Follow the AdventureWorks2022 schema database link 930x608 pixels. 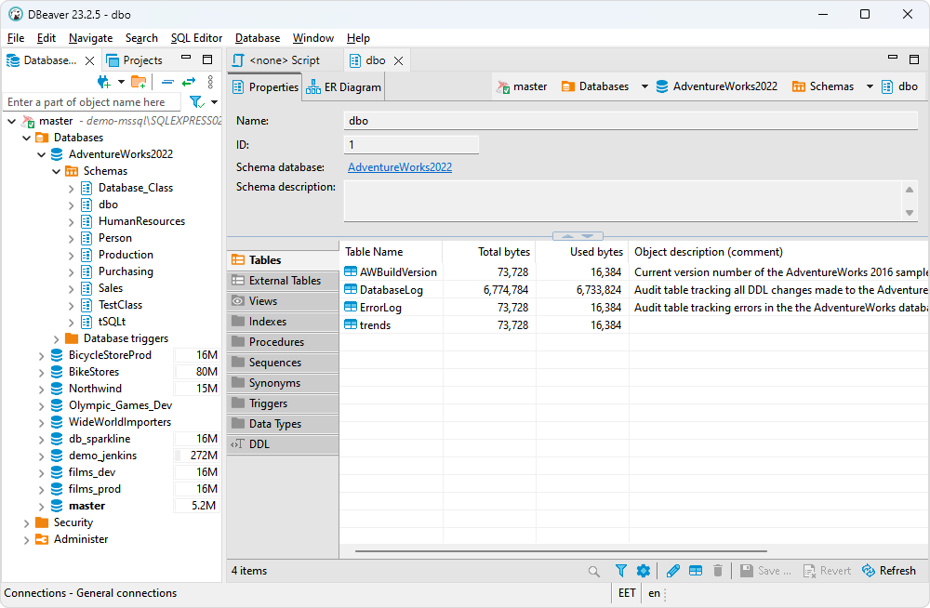[x=400, y=167]
